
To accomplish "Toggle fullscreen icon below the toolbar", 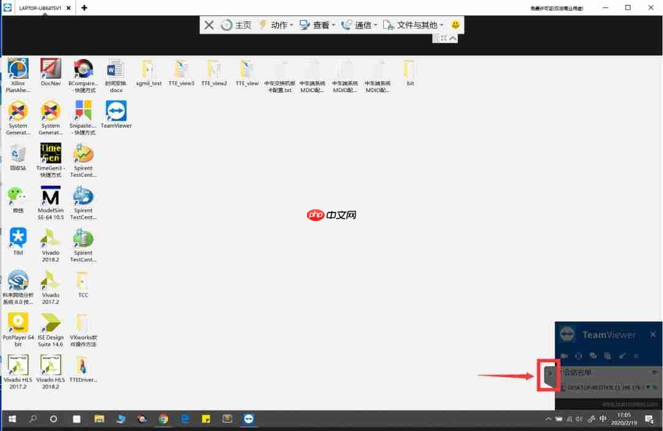I will (444, 39).
